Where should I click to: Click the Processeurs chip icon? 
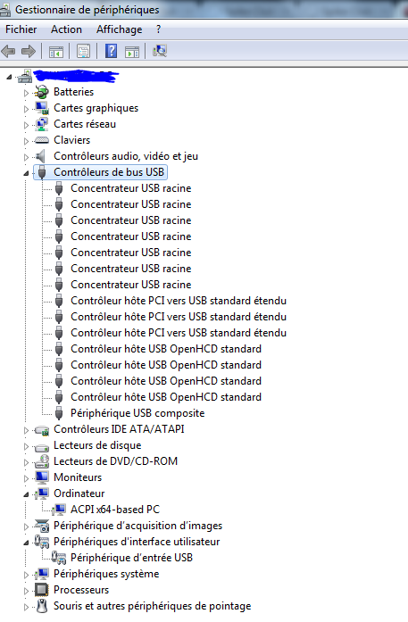point(41,590)
